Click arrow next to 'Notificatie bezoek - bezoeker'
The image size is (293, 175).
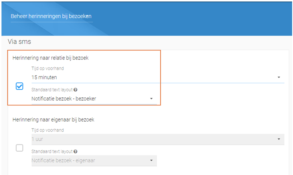[x=151, y=99]
